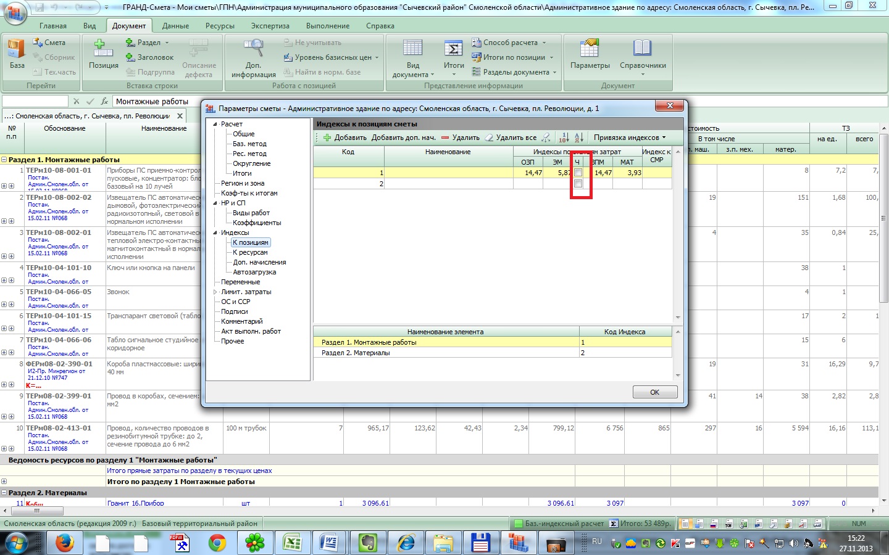This screenshot has width=889, height=555.
Task: Expand the Лимит. затраты tree node
Action: coord(215,292)
